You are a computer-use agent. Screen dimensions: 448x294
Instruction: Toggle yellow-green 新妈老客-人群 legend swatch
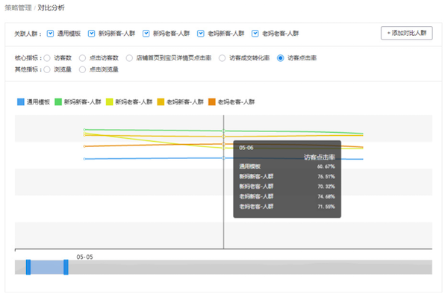coord(110,102)
